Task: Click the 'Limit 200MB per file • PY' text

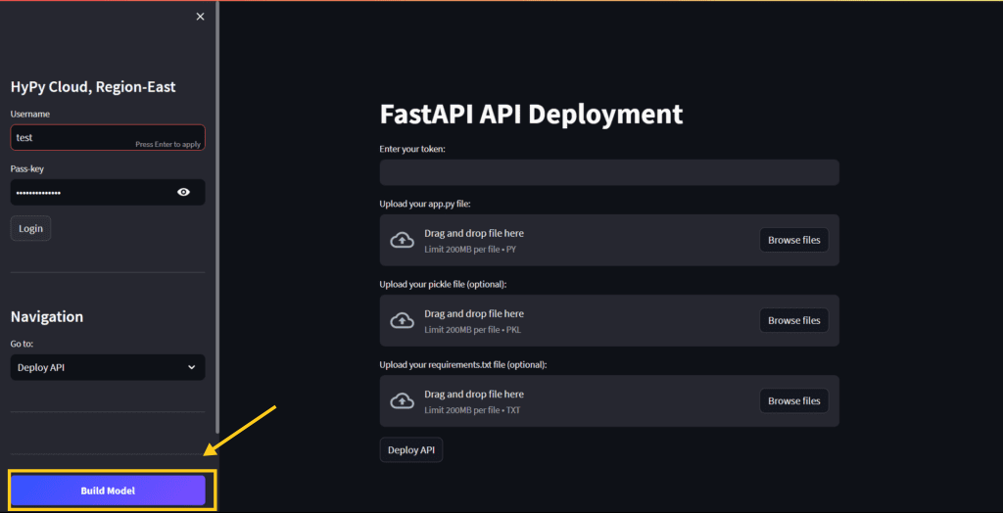Action: (470, 250)
